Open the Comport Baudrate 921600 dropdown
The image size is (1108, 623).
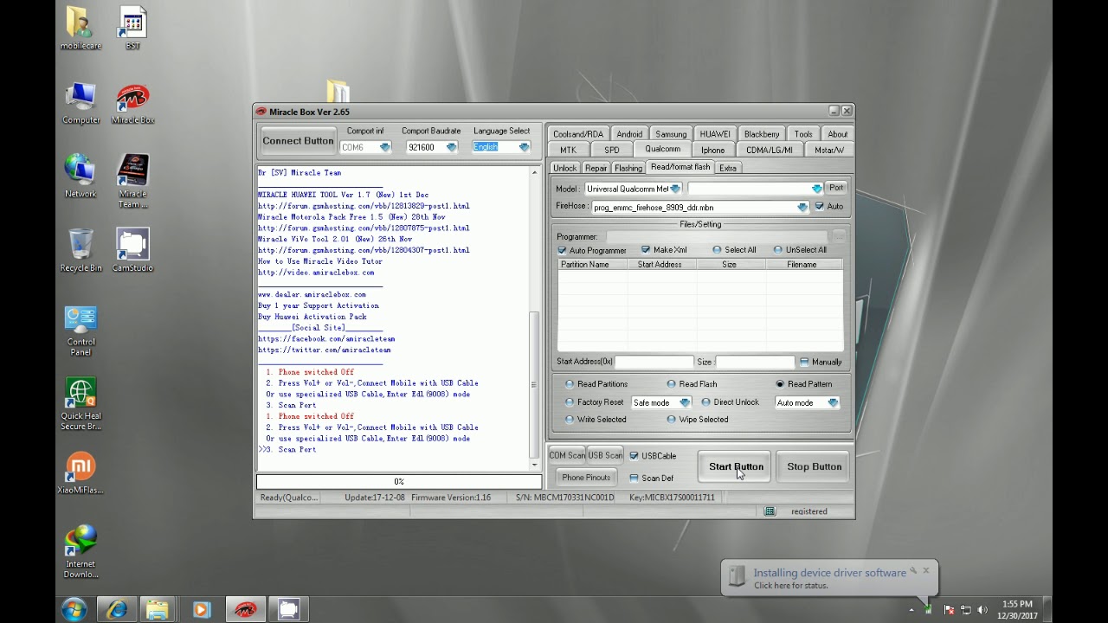451,147
